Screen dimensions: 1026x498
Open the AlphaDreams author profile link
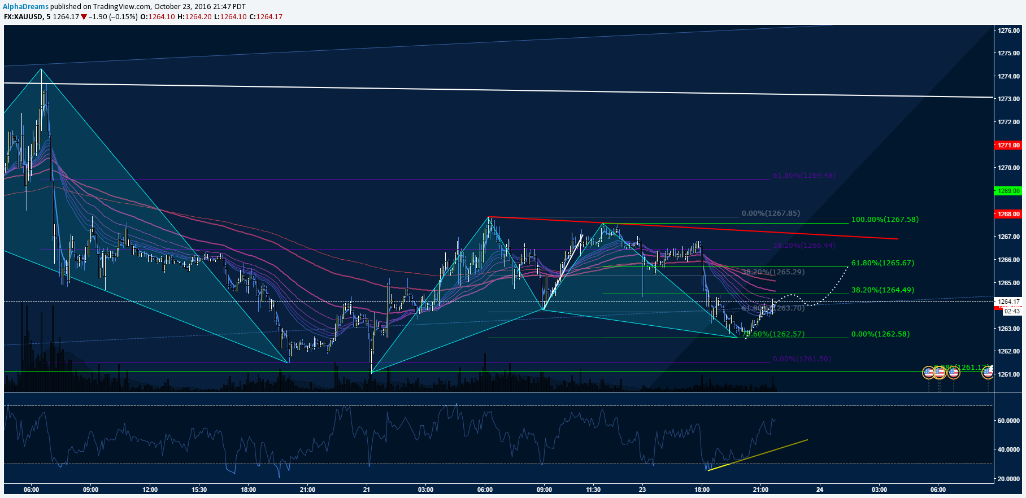pyautogui.click(x=26, y=7)
